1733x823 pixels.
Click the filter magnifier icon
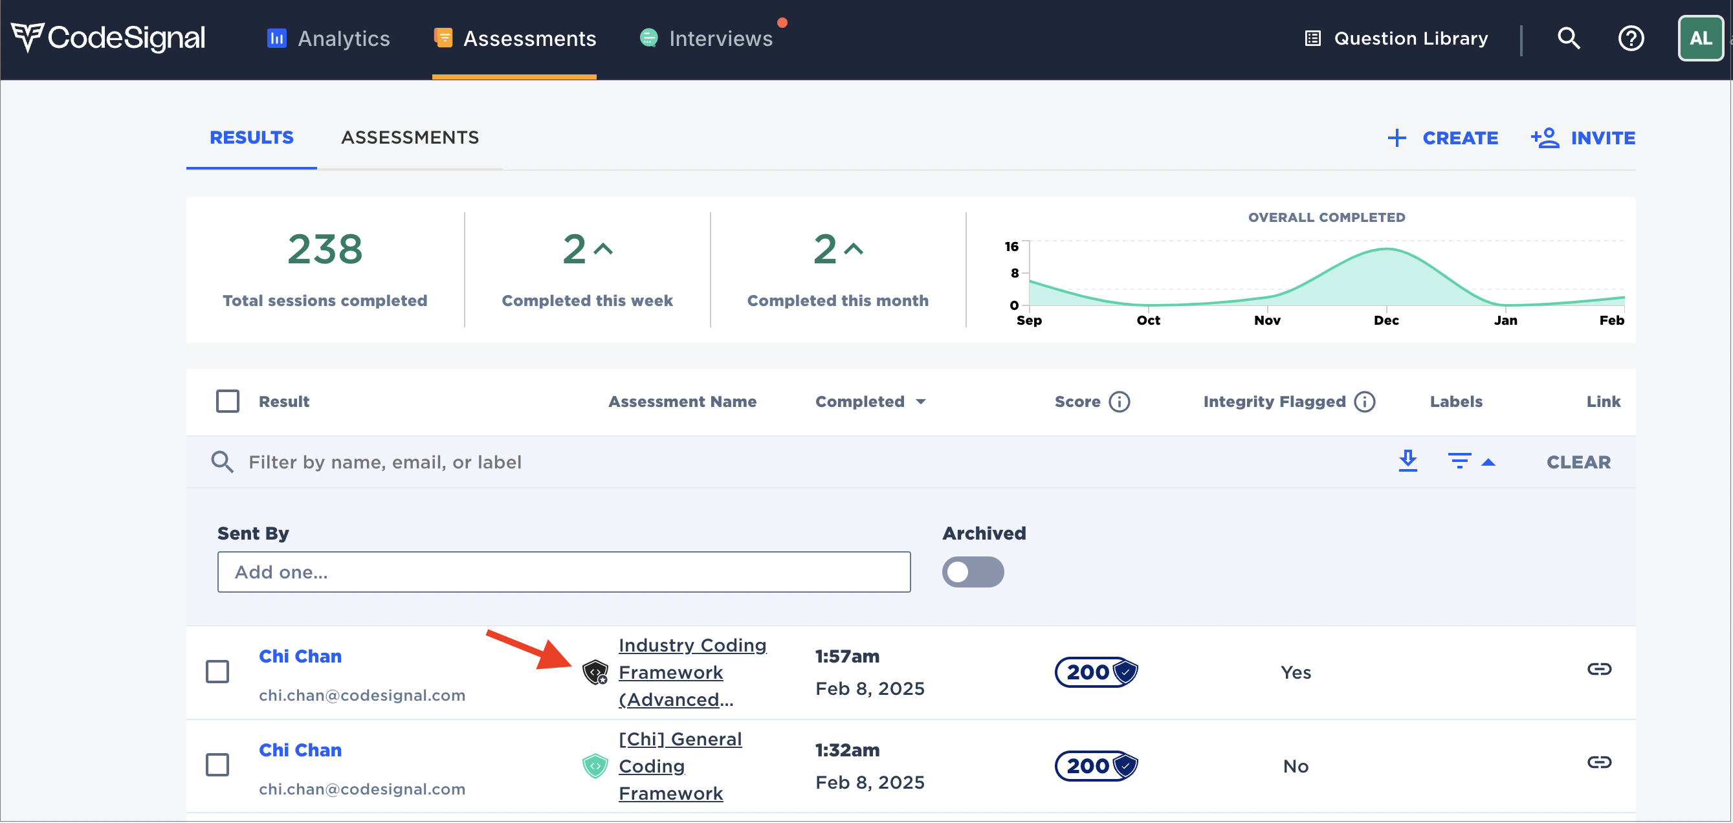pyautogui.click(x=222, y=462)
